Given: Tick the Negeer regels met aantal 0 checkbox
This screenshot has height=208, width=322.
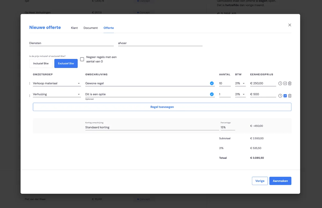Looking at the screenshot, I should click(82, 59).
